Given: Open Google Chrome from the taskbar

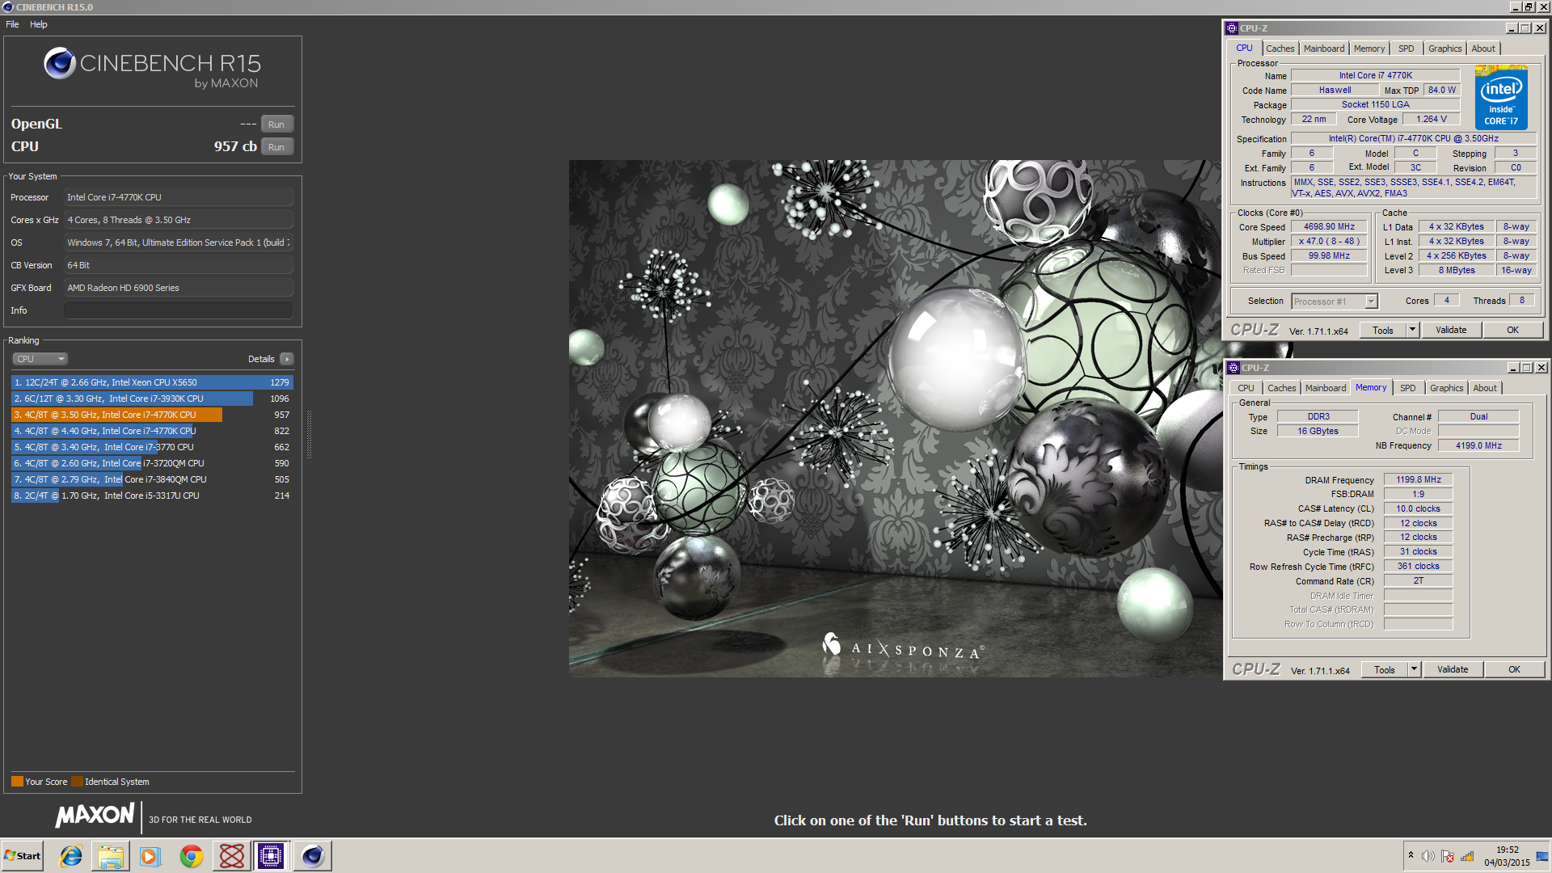Looking at the screenshot, I should coord(192,856).
